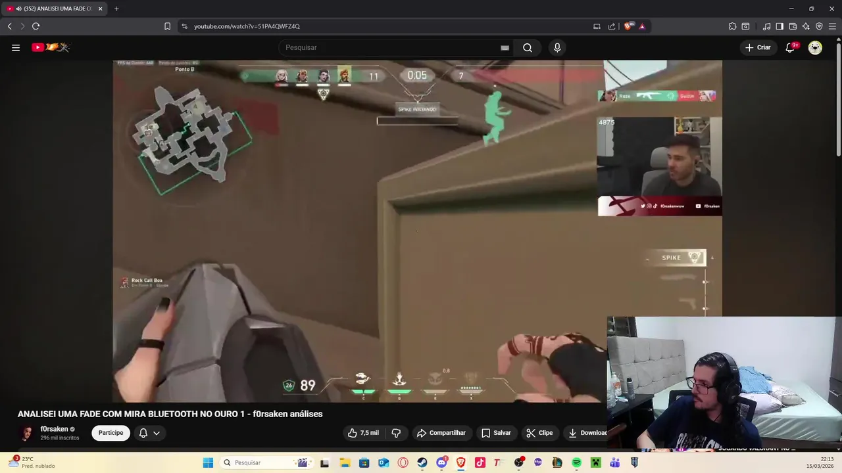
Task: Open the browser main menu
Action: (x=832, y=26)
